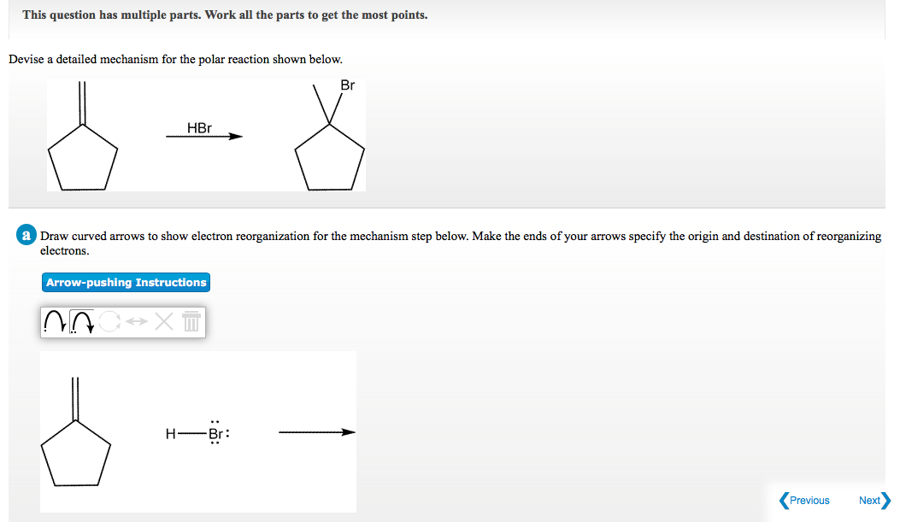Click the methylenecyclopentane structure in the canvas
906x522 pixels.
tap(77, 436)
